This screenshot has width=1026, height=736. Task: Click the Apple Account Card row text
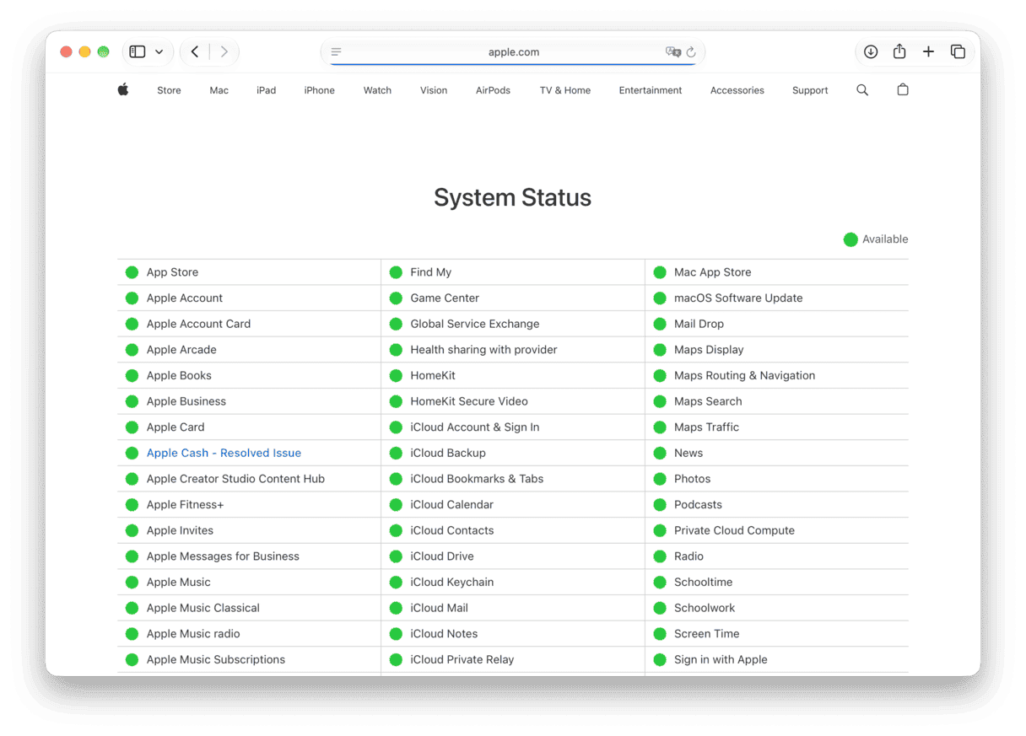198,325
